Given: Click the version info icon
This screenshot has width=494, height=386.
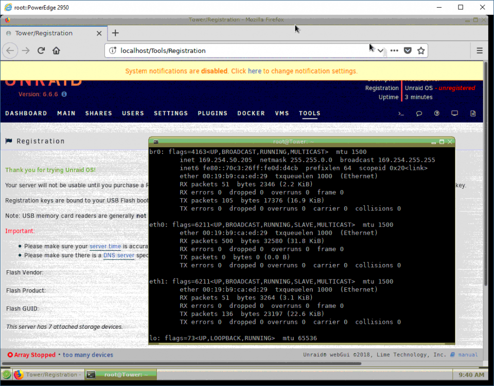Looking at the screenshot, I should 64,94.
